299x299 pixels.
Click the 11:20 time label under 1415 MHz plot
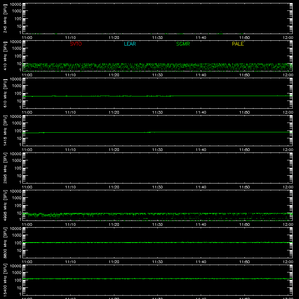[114, 150]
